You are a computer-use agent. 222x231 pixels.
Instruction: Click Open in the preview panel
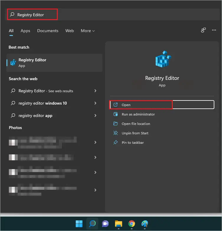(162, 105)
